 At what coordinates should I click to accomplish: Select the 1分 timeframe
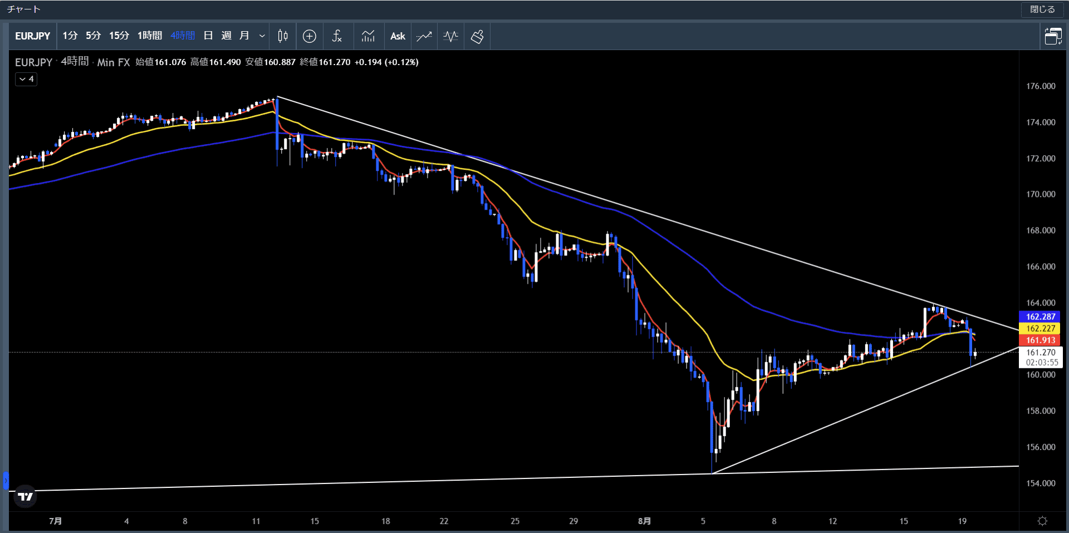70,36
